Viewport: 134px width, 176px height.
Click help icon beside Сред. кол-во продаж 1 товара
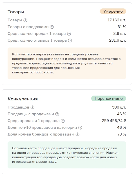point(69,34)
